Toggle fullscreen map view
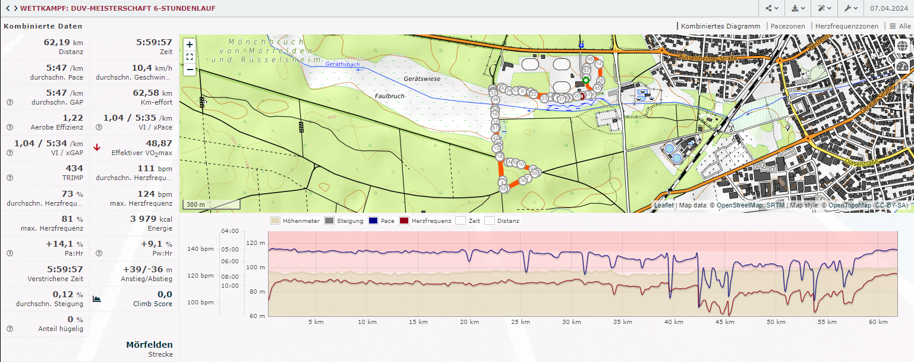 click(189, 57)
